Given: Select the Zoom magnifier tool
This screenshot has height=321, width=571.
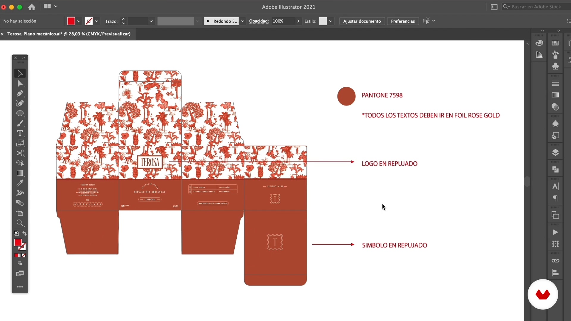Looking at the screenshot, I should (20, 223).
